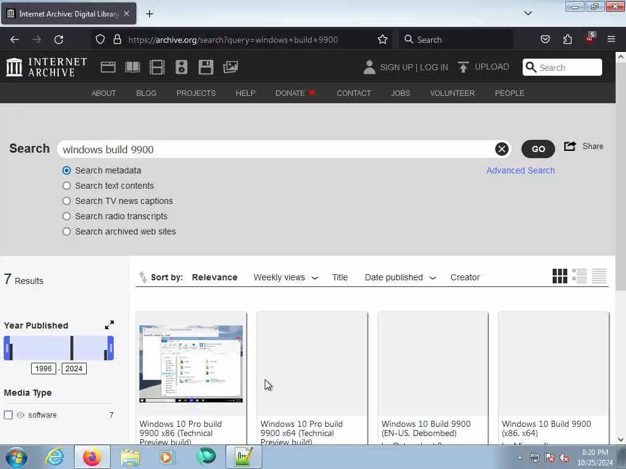Viewport: 626px width, 469px height.
Task: Open the Texts book icon
Action: coord(133,67)
